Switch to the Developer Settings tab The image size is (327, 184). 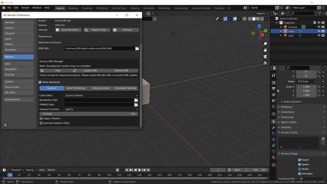[126, 88]
